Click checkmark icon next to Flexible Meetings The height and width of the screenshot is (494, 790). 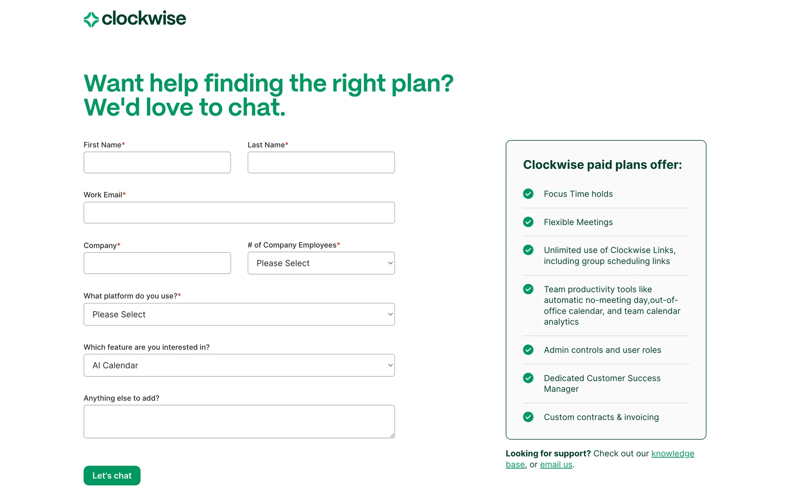point(528,222)
